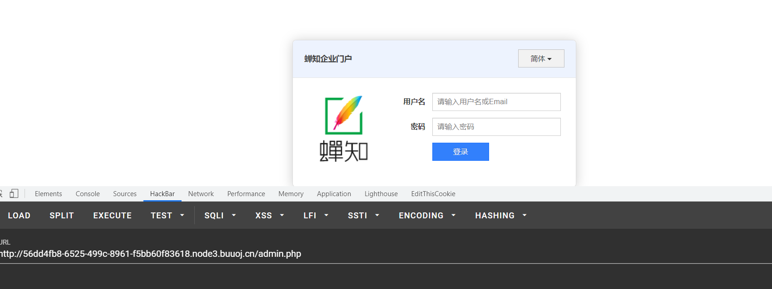Open the ENCODING dropdown menu
The image size is (772, 289).
(x=427, y=216)
